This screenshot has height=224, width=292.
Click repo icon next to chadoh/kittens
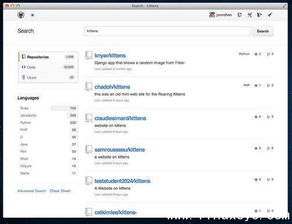click(x=89, y=86)
